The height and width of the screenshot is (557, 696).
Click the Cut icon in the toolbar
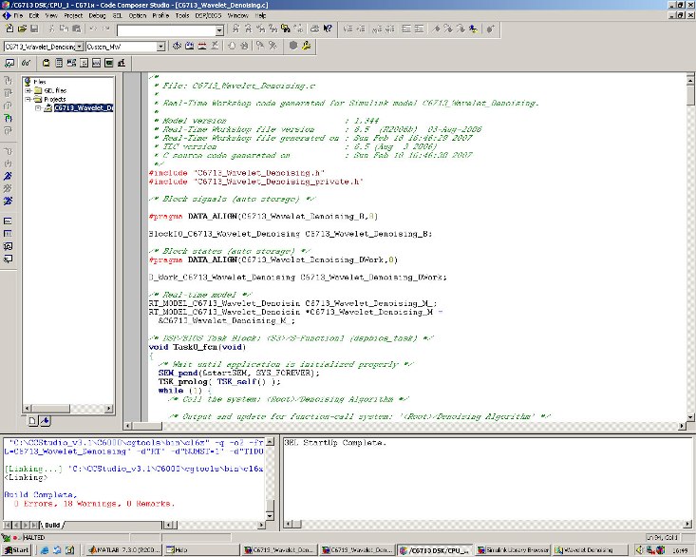[51, 29]
